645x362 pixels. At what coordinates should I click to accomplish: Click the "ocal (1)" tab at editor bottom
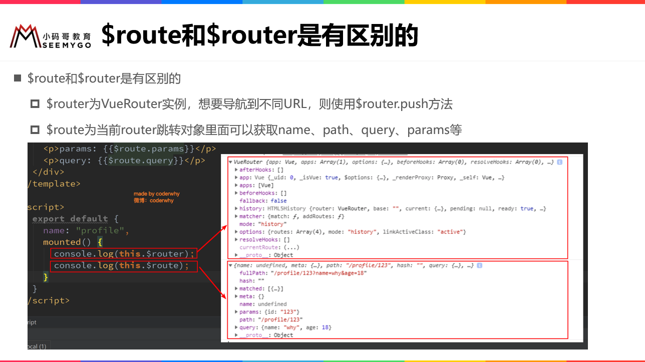pos(37,346)
